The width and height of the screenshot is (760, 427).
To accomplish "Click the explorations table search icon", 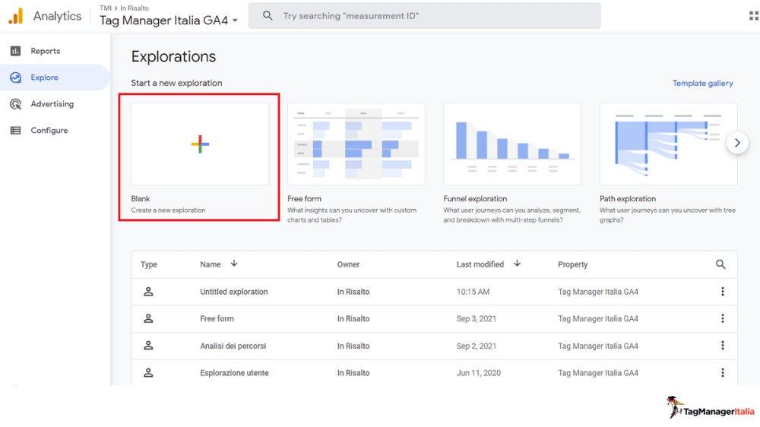I will (720, 264).
